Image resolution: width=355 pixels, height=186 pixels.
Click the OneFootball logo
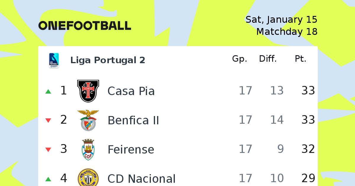(85, 26)
